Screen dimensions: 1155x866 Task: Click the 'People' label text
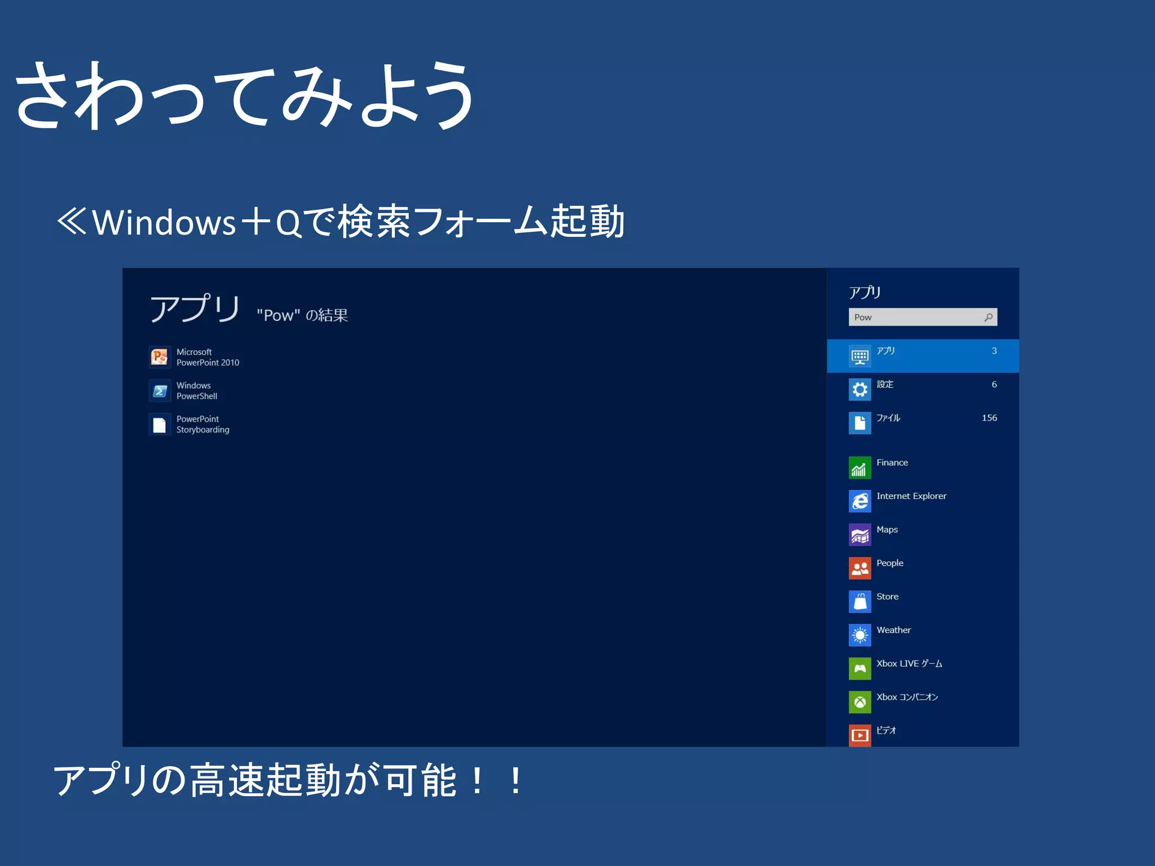pyautogui.click(x=890, y=563)
